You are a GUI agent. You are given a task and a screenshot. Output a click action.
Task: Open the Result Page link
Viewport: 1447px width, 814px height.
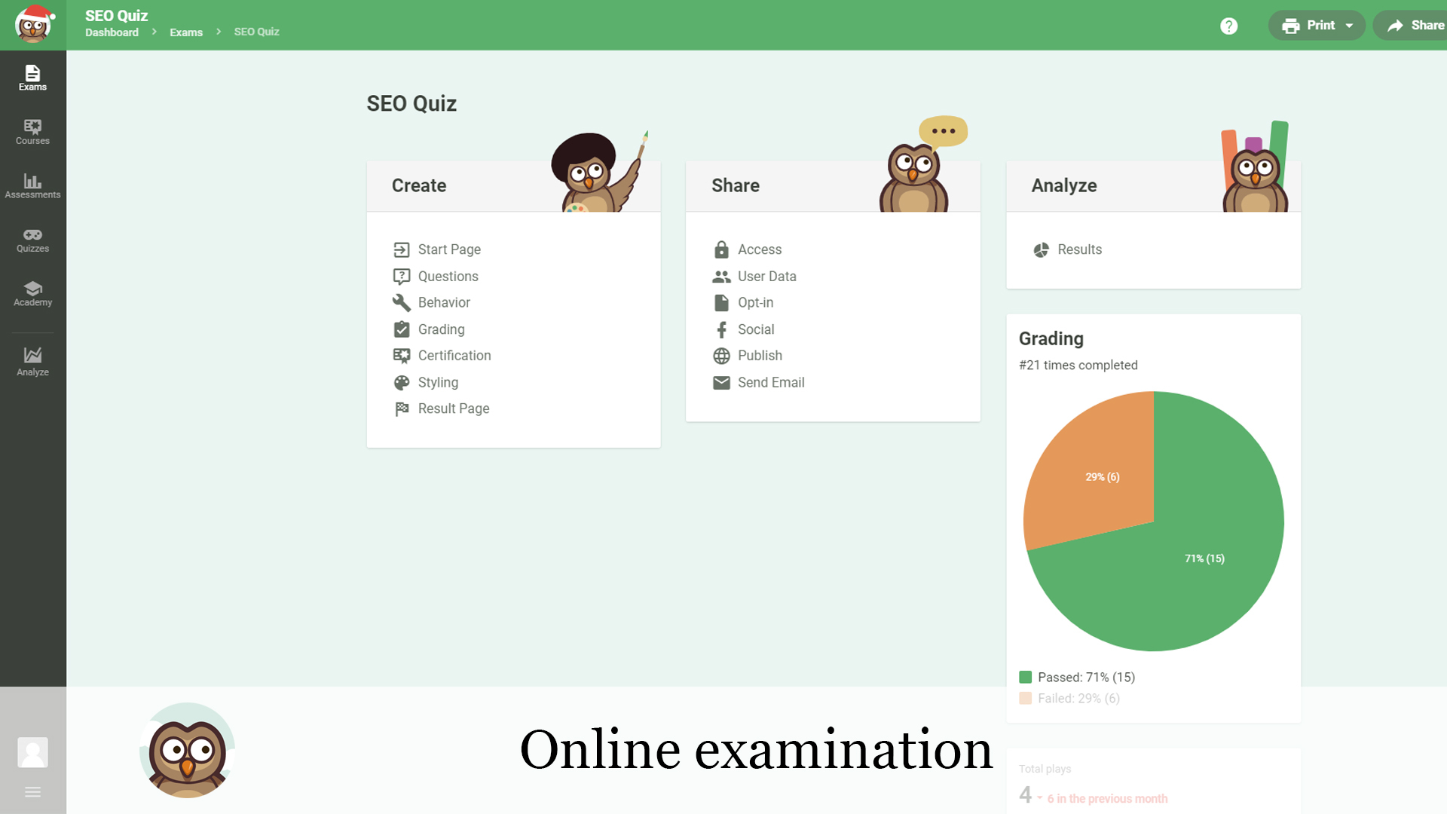(x=454, y=409)
